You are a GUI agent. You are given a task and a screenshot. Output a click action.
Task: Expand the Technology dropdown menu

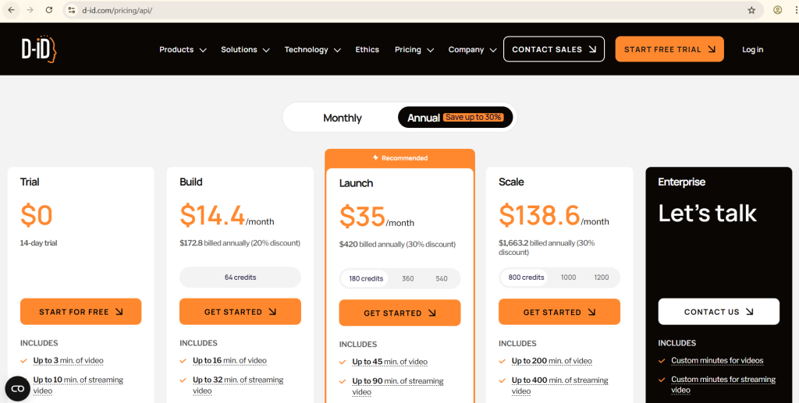pyautogui.click(x=312, y=50)
